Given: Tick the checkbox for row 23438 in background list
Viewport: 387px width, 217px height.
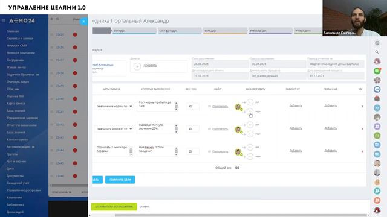Looking at the screenshot, I should [52, 73].
